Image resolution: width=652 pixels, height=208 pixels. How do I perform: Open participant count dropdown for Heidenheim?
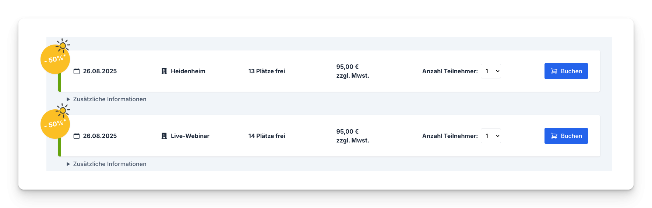click(491, 71)
